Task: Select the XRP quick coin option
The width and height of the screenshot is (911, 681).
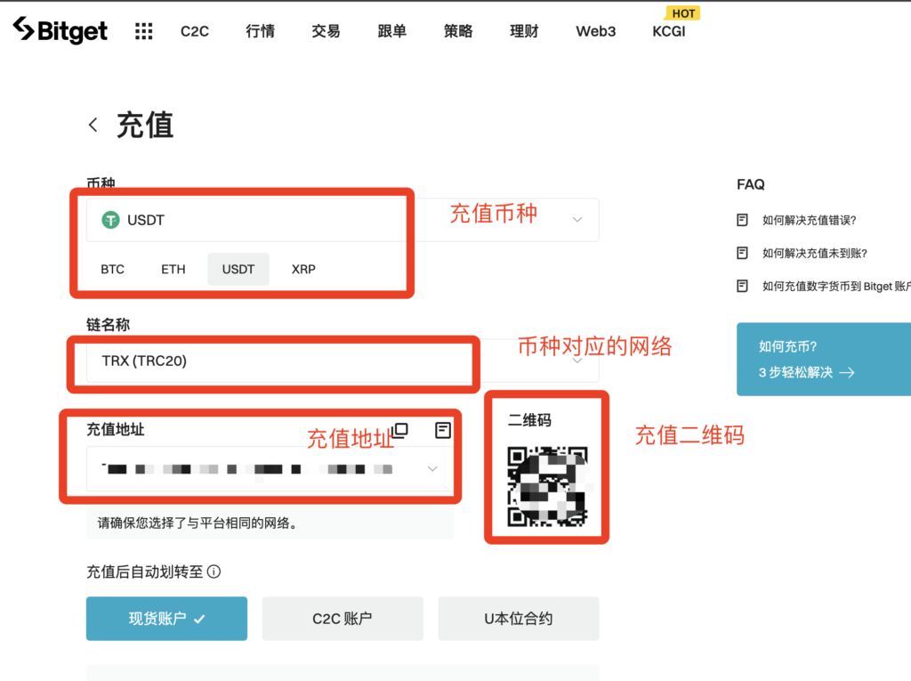Action: [303, 269]
